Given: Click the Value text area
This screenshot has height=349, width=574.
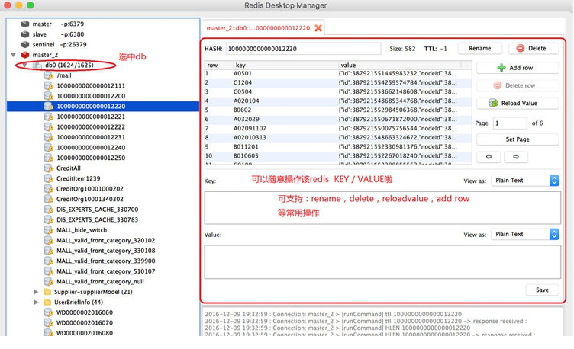Looking at the screenshot, I should 382,261.
